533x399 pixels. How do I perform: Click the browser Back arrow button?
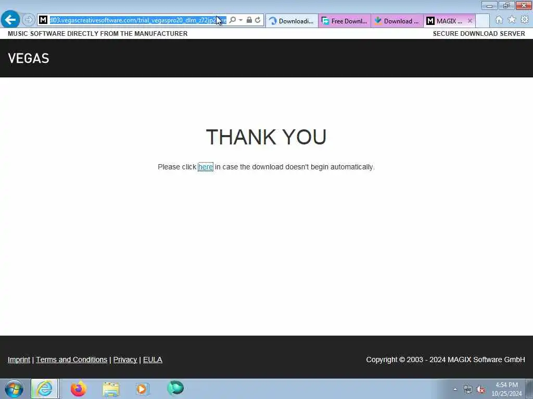(10, 20)
